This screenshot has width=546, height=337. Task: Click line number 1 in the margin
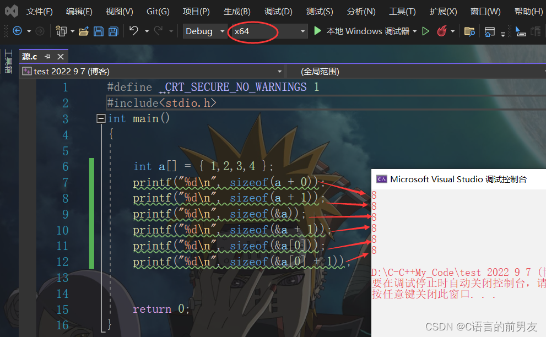(x=65, y=87)
